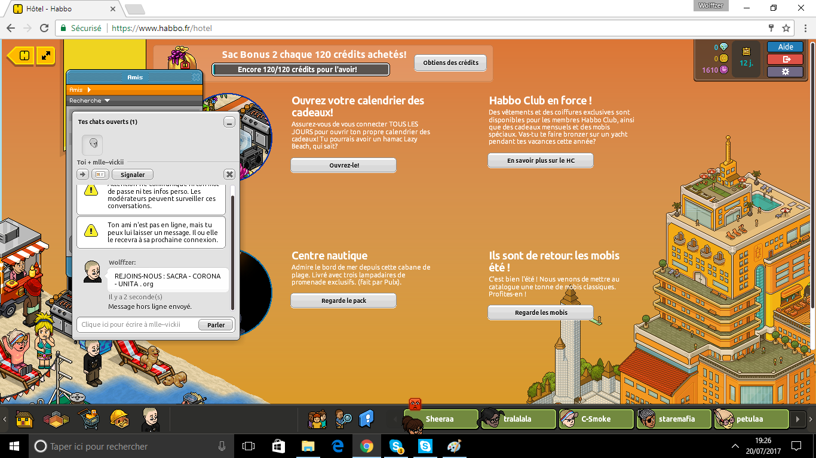Open the blue messenger chat icon
816x458 pixels.
[x=366, y=419]
